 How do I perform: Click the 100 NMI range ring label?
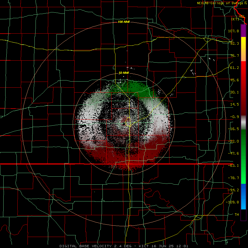click(124, 22)
